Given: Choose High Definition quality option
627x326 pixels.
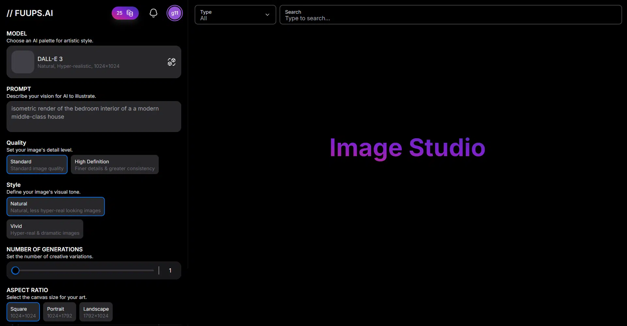Looking at the screenshot, I should tap(115, 165).
